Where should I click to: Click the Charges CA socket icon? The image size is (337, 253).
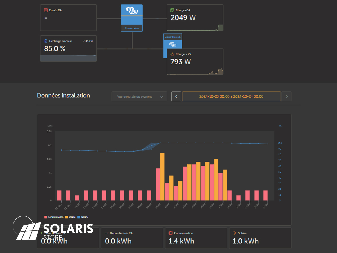(x=172, y=10)
